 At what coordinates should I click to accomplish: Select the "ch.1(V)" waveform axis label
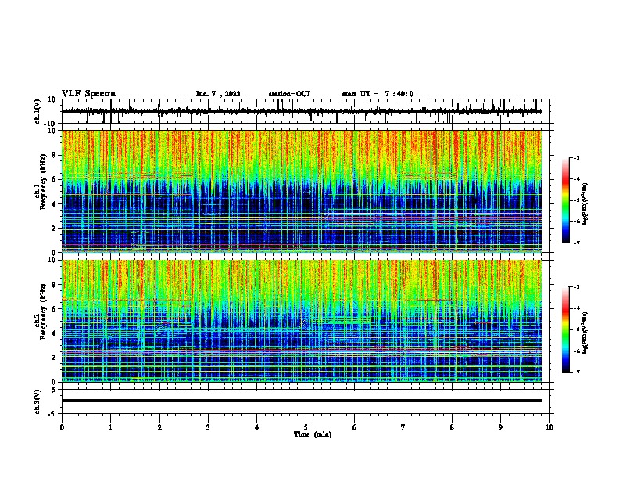click(x=38, y=111)
